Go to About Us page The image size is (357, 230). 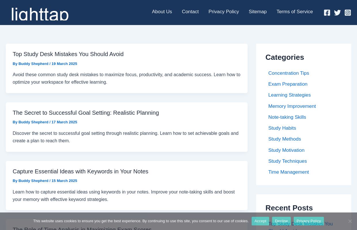[x=162, y=12]
